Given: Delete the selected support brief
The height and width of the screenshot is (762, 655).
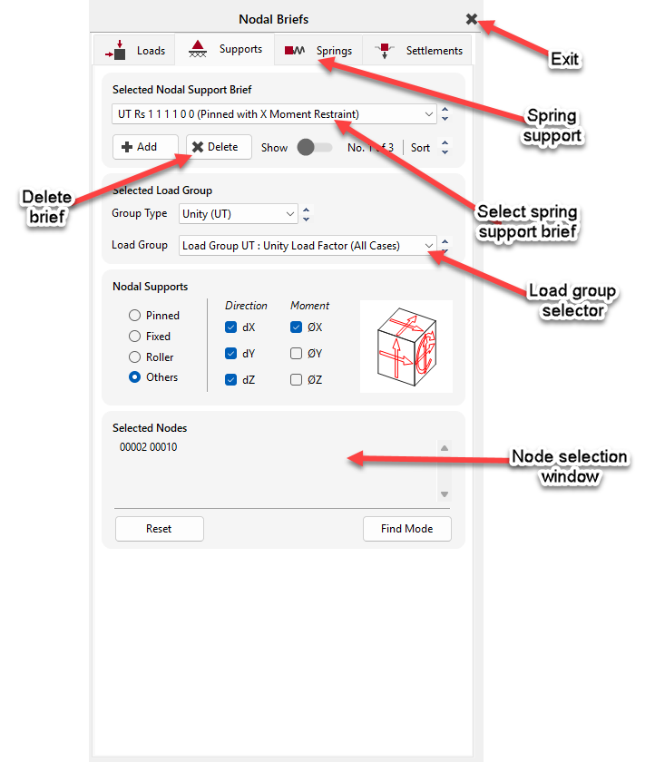Looking at the screenshot, I should point(218,147).
